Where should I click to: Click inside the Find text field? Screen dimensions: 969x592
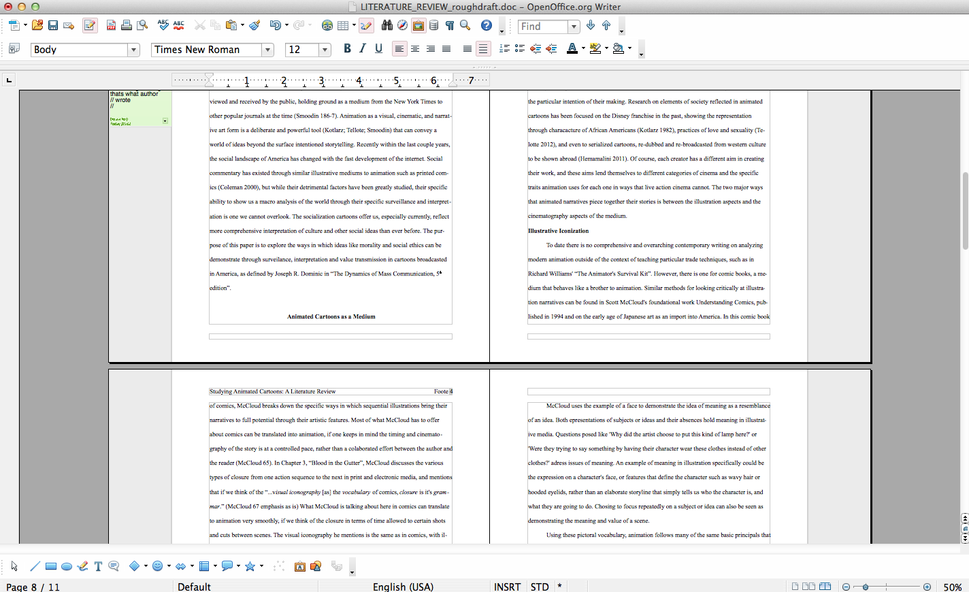tap(542, 27)
